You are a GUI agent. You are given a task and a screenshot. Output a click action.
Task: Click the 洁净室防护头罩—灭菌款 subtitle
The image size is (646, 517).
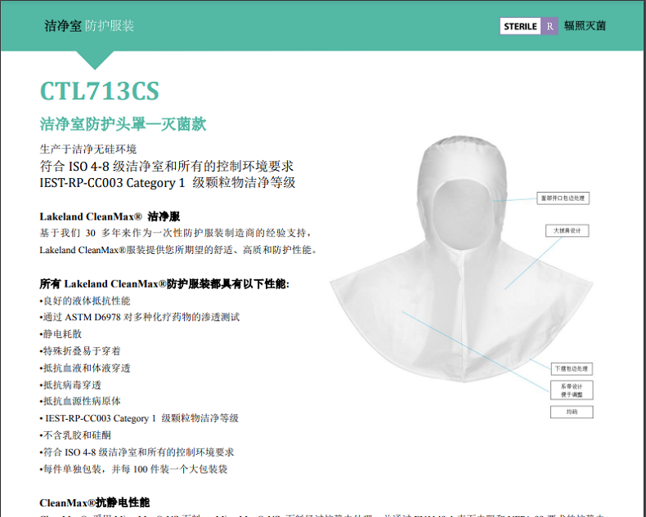[x=123, y=124]
